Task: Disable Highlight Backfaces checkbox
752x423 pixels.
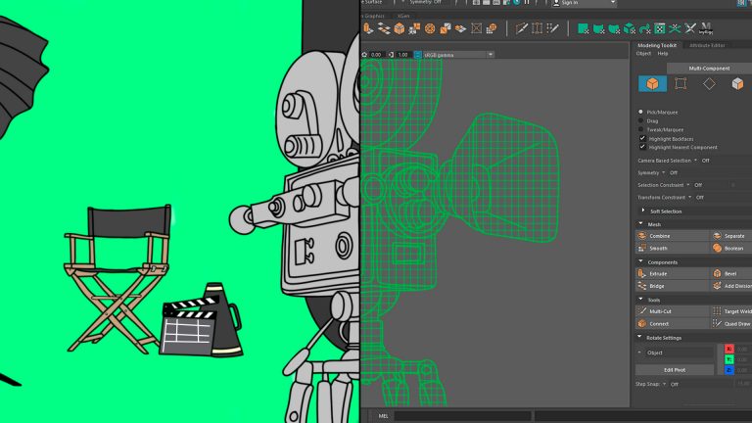Action: (x=642, y=139)
